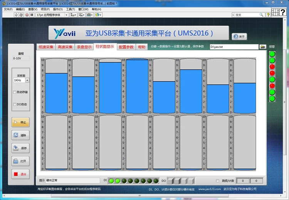The height and width of the screenshot is (200, 289).
Task: Click the Run Continuously toolbar icon
Action: click(x=21, y=15)
